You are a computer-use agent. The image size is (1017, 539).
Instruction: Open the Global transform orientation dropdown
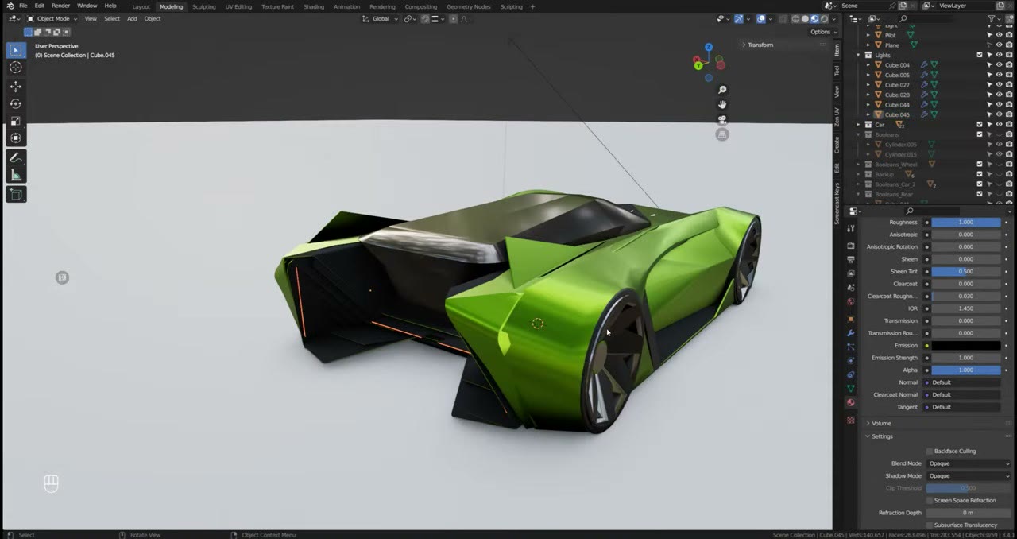381,18
